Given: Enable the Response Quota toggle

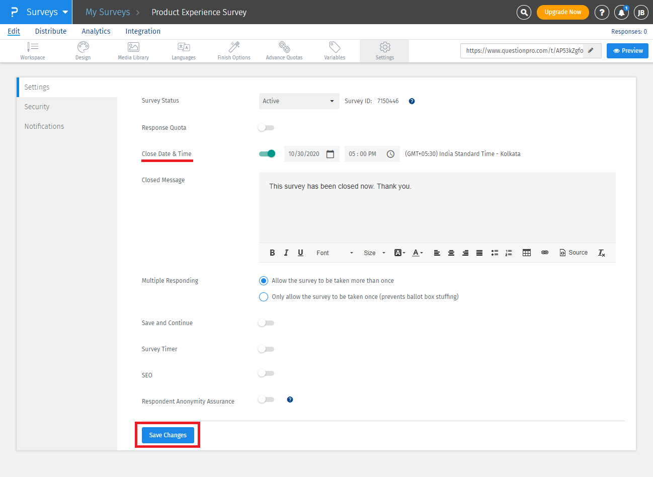Looking at the screenshot, I should [266, 128].
